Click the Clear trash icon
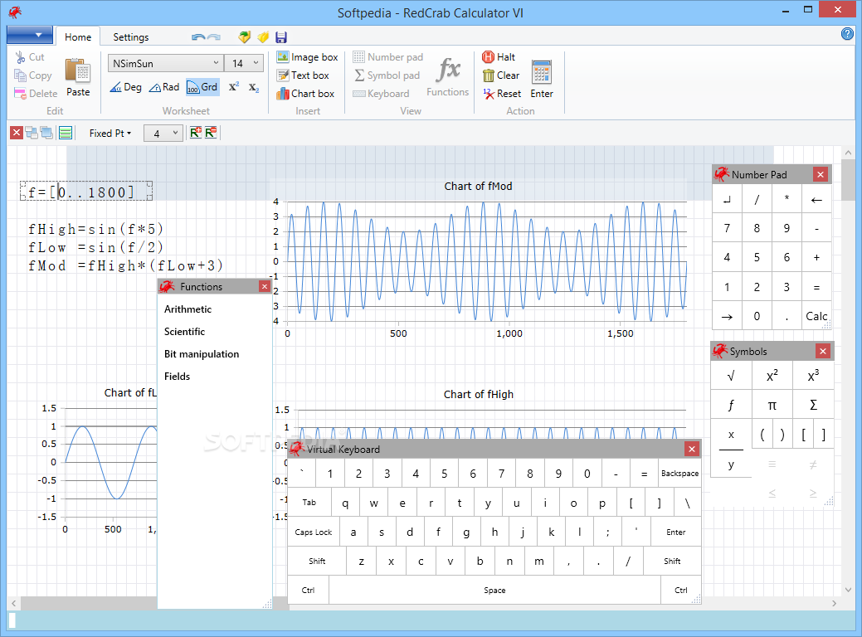 click(488, 75)
